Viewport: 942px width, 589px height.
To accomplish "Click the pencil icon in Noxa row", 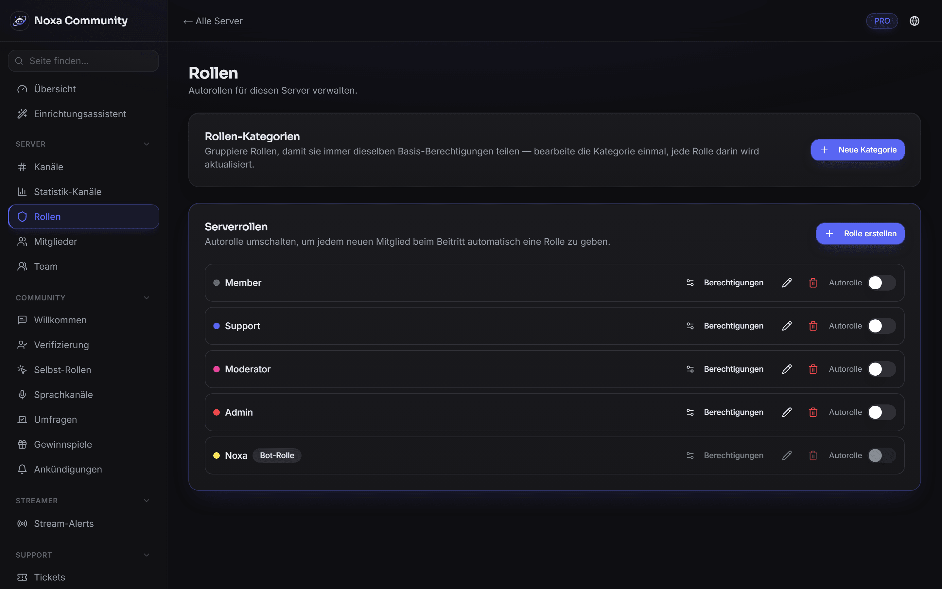I will coord(787,455).
